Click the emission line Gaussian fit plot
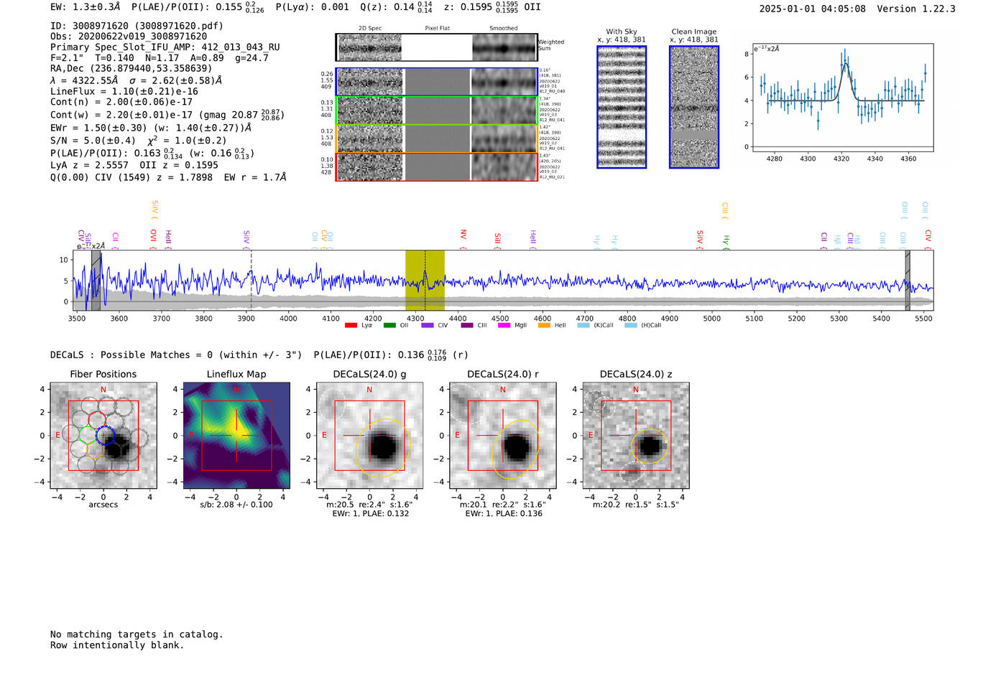The image size is (1006, 684). [x=842, y=98]
